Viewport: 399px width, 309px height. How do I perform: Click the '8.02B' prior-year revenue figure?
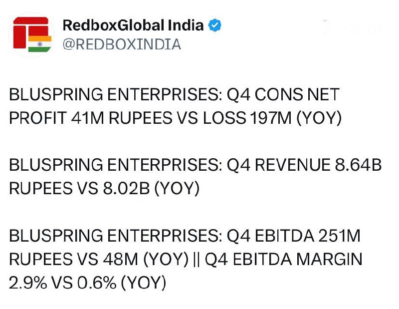coord(126,188)
